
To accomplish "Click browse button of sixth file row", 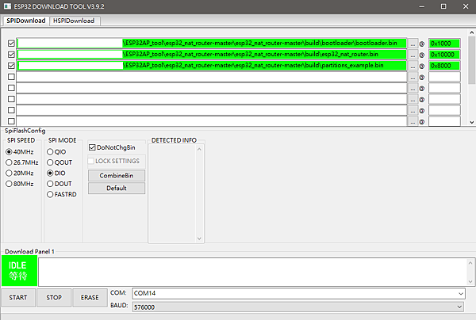I will pos(413,99).
